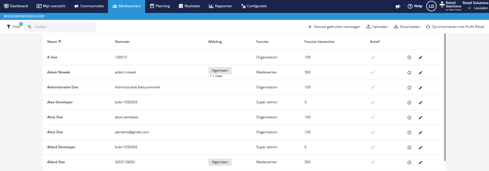The height and width of the screenshot is (171, 489).
Task: Open announcements megaphone icon in header
Action: (x=398, y=6)
